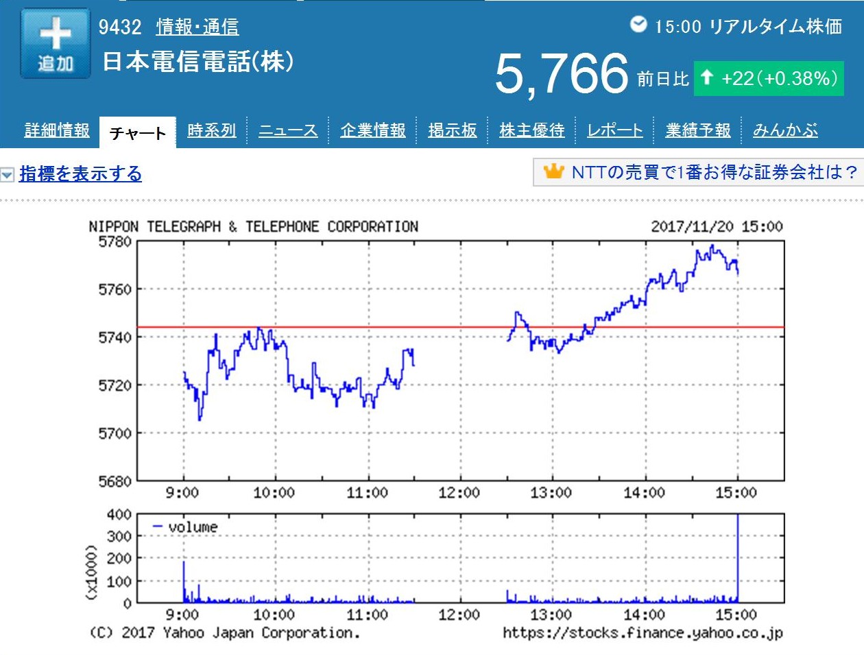Click the 追加 plus button
864x655 pixels.
(56, 44)
